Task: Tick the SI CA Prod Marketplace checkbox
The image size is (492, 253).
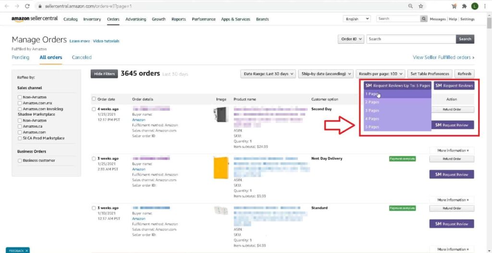Action: click(20, 138)
